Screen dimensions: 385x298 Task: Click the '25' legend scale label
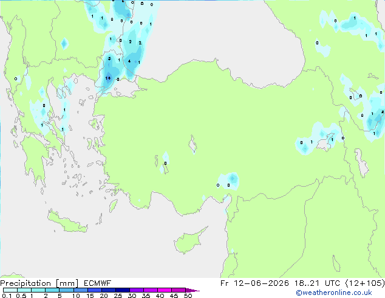(118, 296)
